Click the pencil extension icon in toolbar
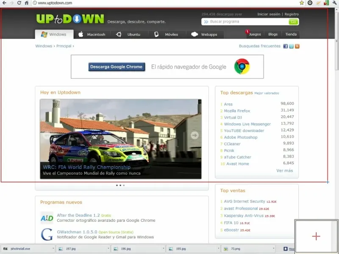The height and width of the screenshot is (254, 339). (318, 3)
